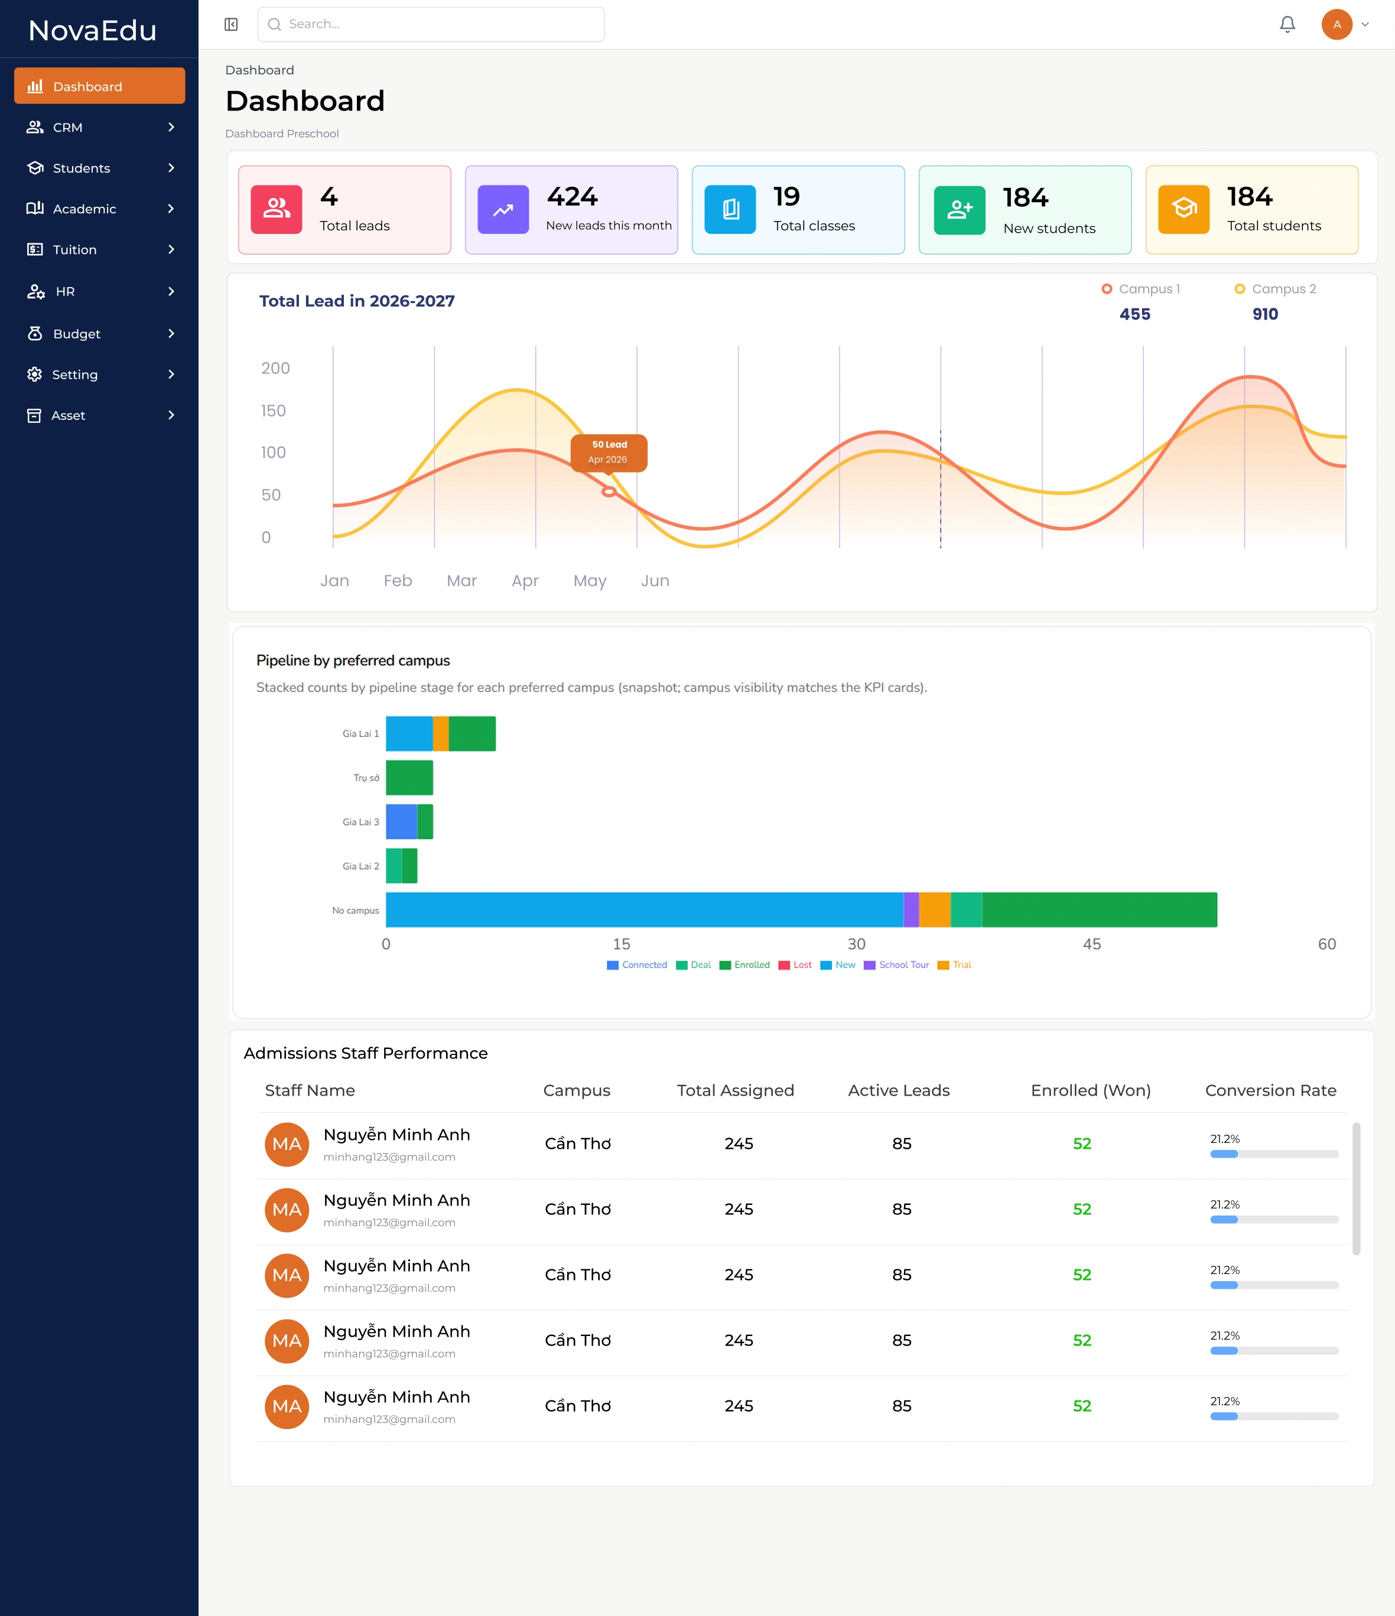Open the Total classes card
Image resolution: width=1395 pixels, height=1616 pixels.
click(x=798, y=210)
